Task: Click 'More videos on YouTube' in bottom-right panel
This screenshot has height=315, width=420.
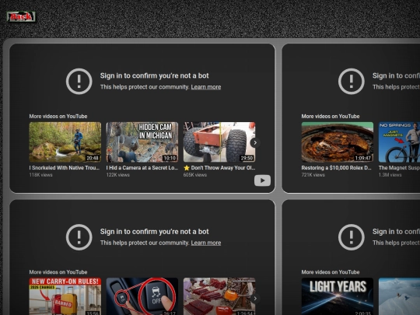Action: pos(331,272)
